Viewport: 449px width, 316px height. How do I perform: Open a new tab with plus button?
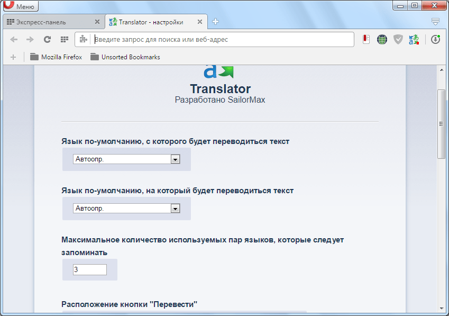coord(215,22)
